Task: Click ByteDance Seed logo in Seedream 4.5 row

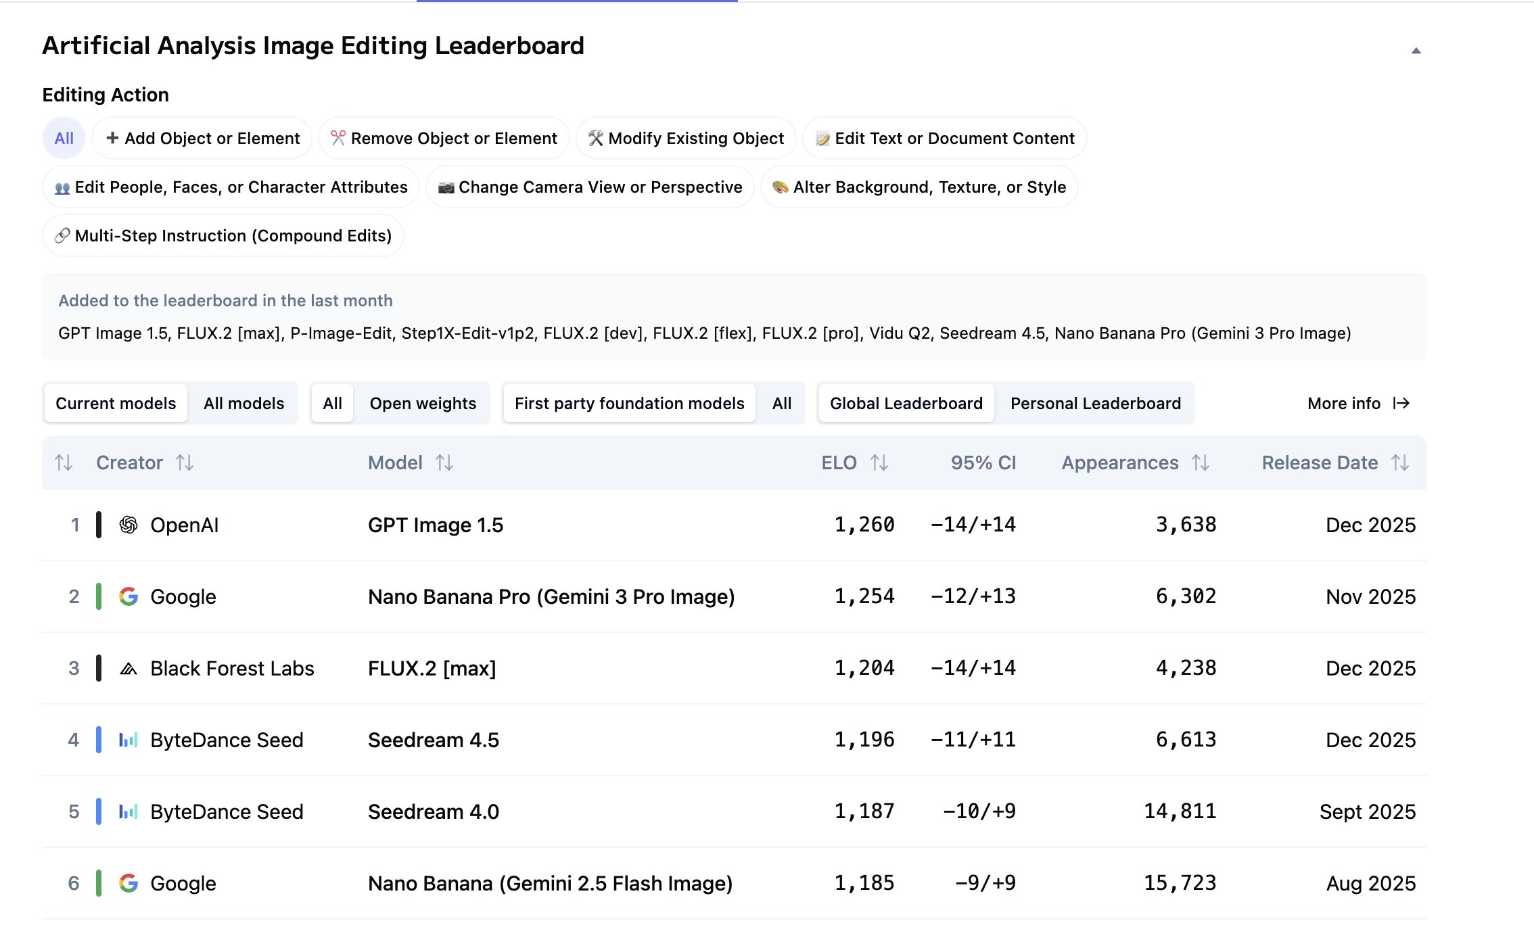Action: coord(129,740)
